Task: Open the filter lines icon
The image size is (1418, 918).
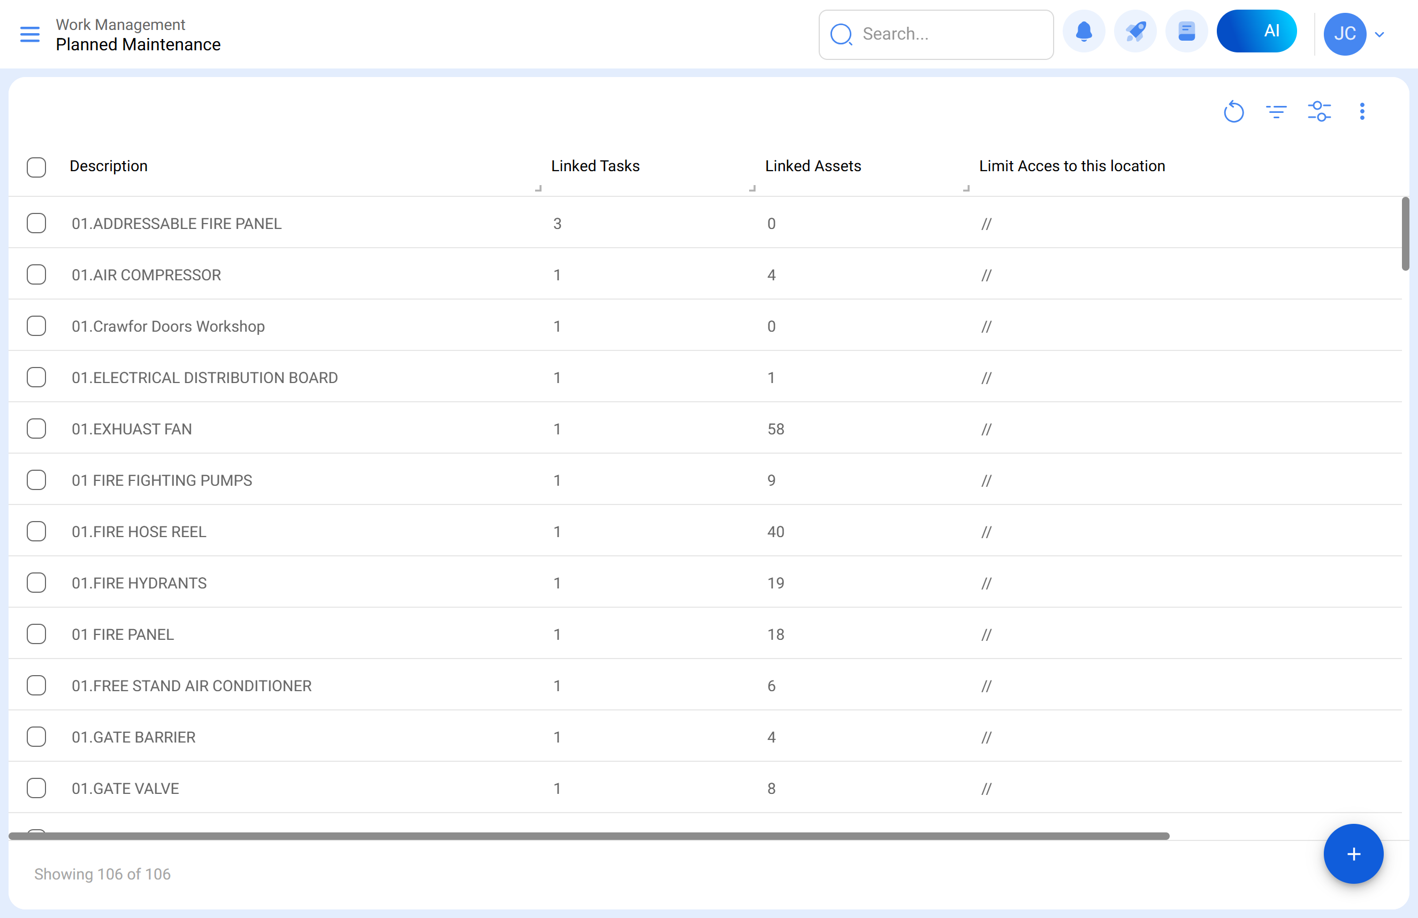Action: coord(1276,111)
